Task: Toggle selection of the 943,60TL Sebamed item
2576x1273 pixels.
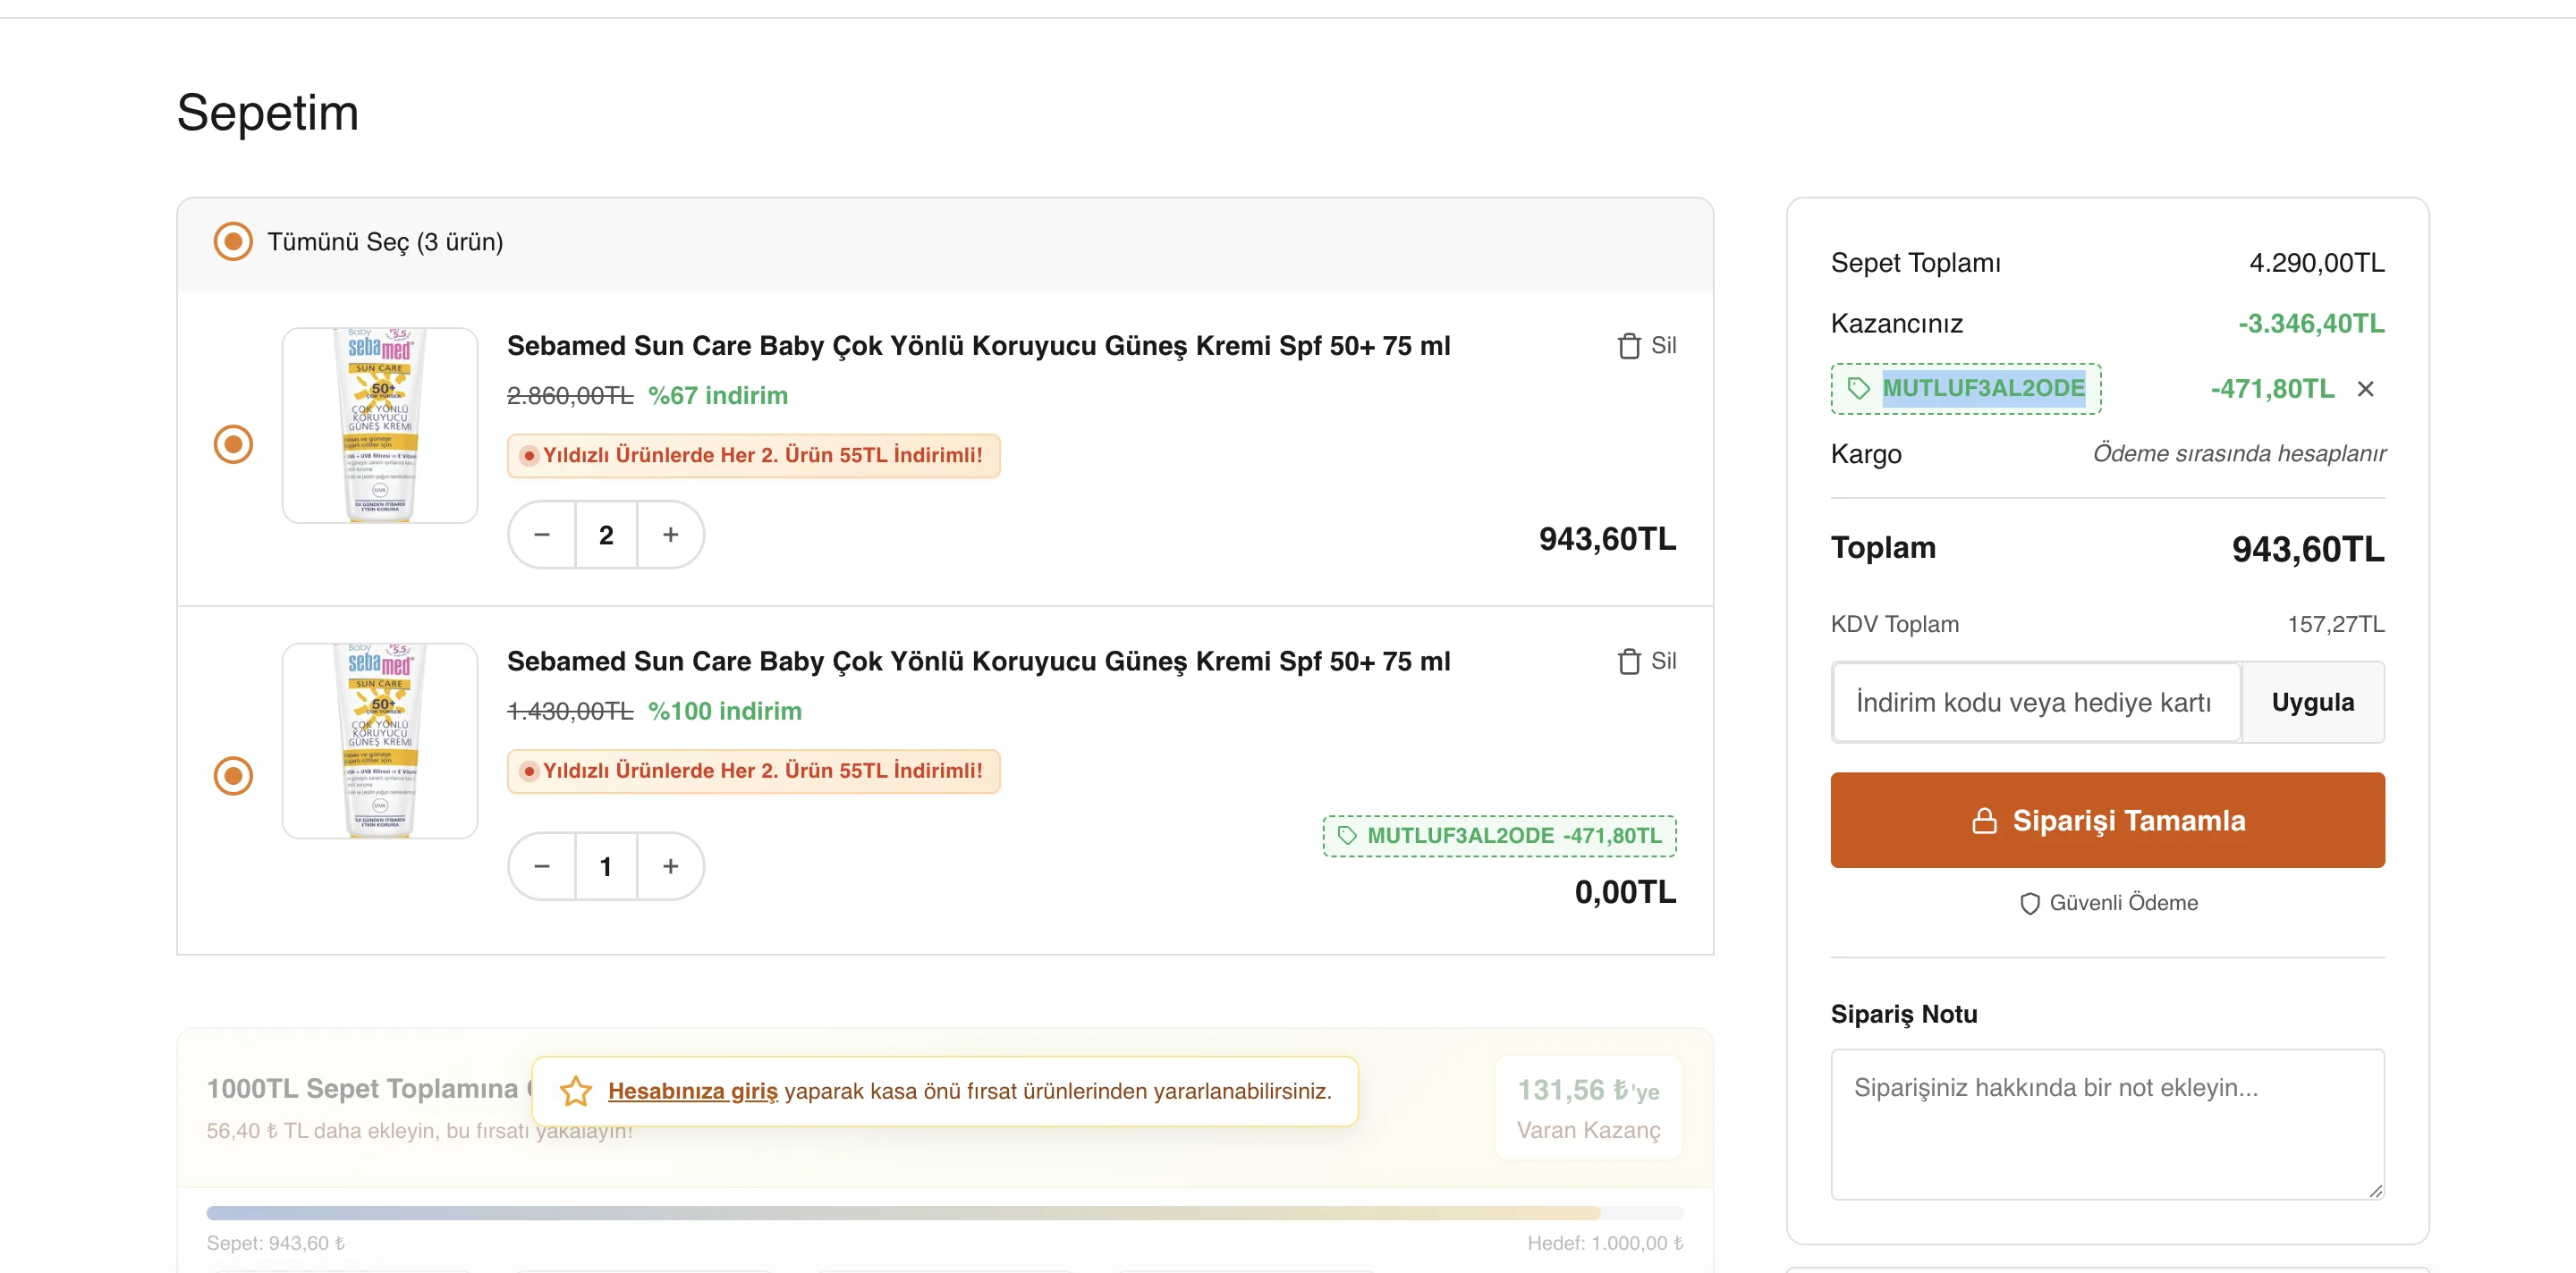Action: pos(233,444)
